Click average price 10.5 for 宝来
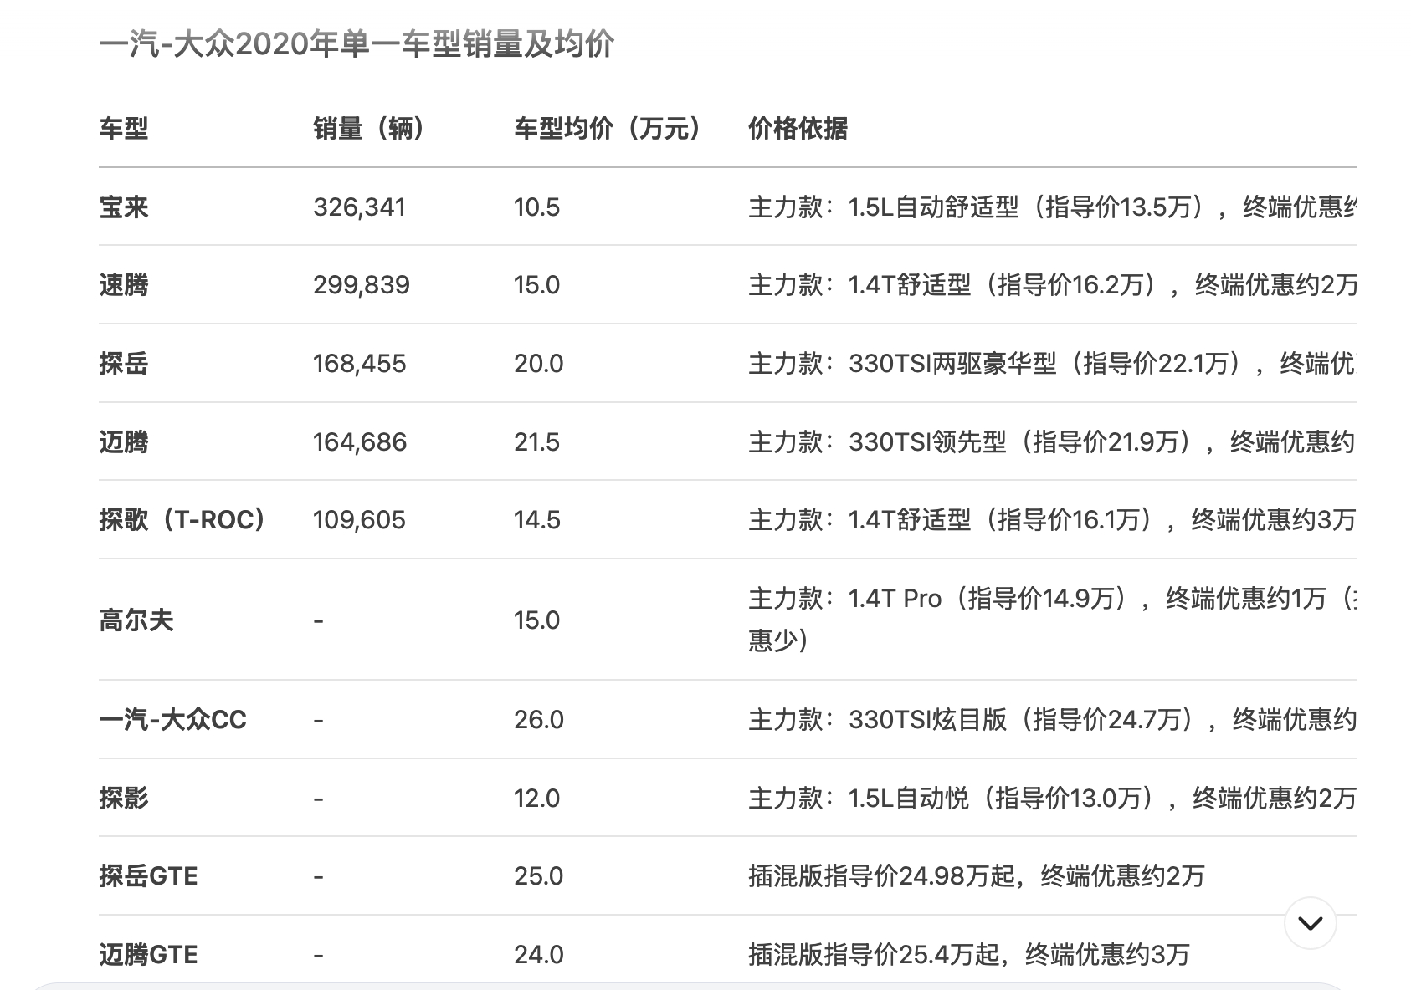Image resolution: width=1411 pixels, height=990 pixels. [x=536, y=207]
